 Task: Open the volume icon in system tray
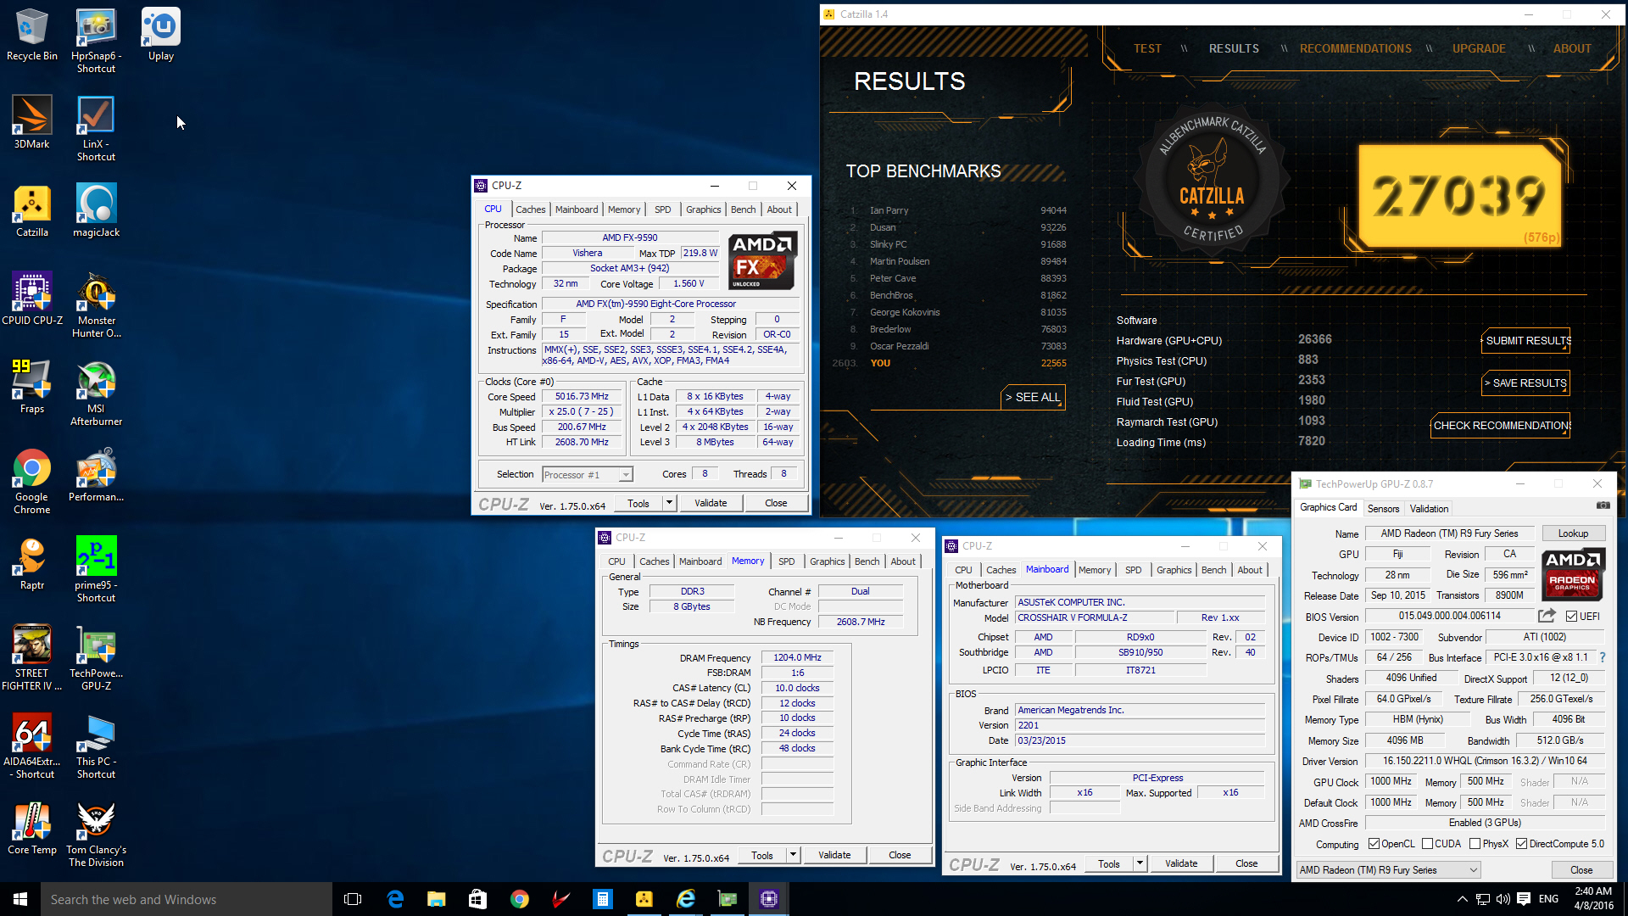[x=1503, y=899]
